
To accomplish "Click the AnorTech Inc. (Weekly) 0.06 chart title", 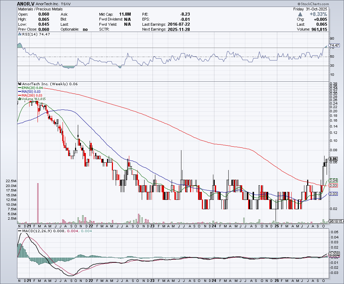I will (x=50, y=84).
